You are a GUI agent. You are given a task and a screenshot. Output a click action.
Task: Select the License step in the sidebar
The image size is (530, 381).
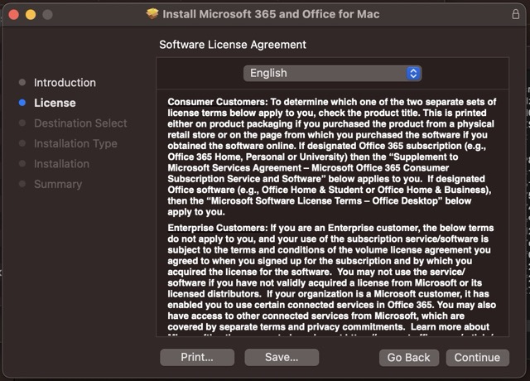click(55, 104)
